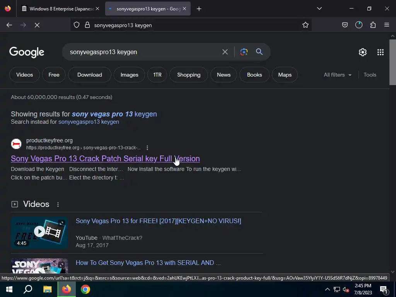Screen dimensions: 396x297
Task: Open the taskbar clock 2:45 PM
Action: coord(363,289)
